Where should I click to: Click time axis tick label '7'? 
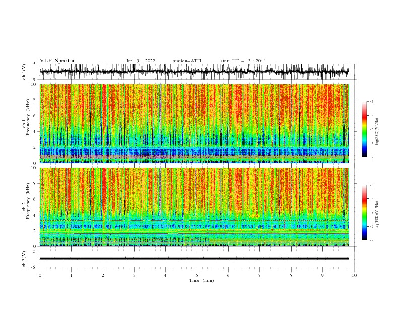pos(260,275)
